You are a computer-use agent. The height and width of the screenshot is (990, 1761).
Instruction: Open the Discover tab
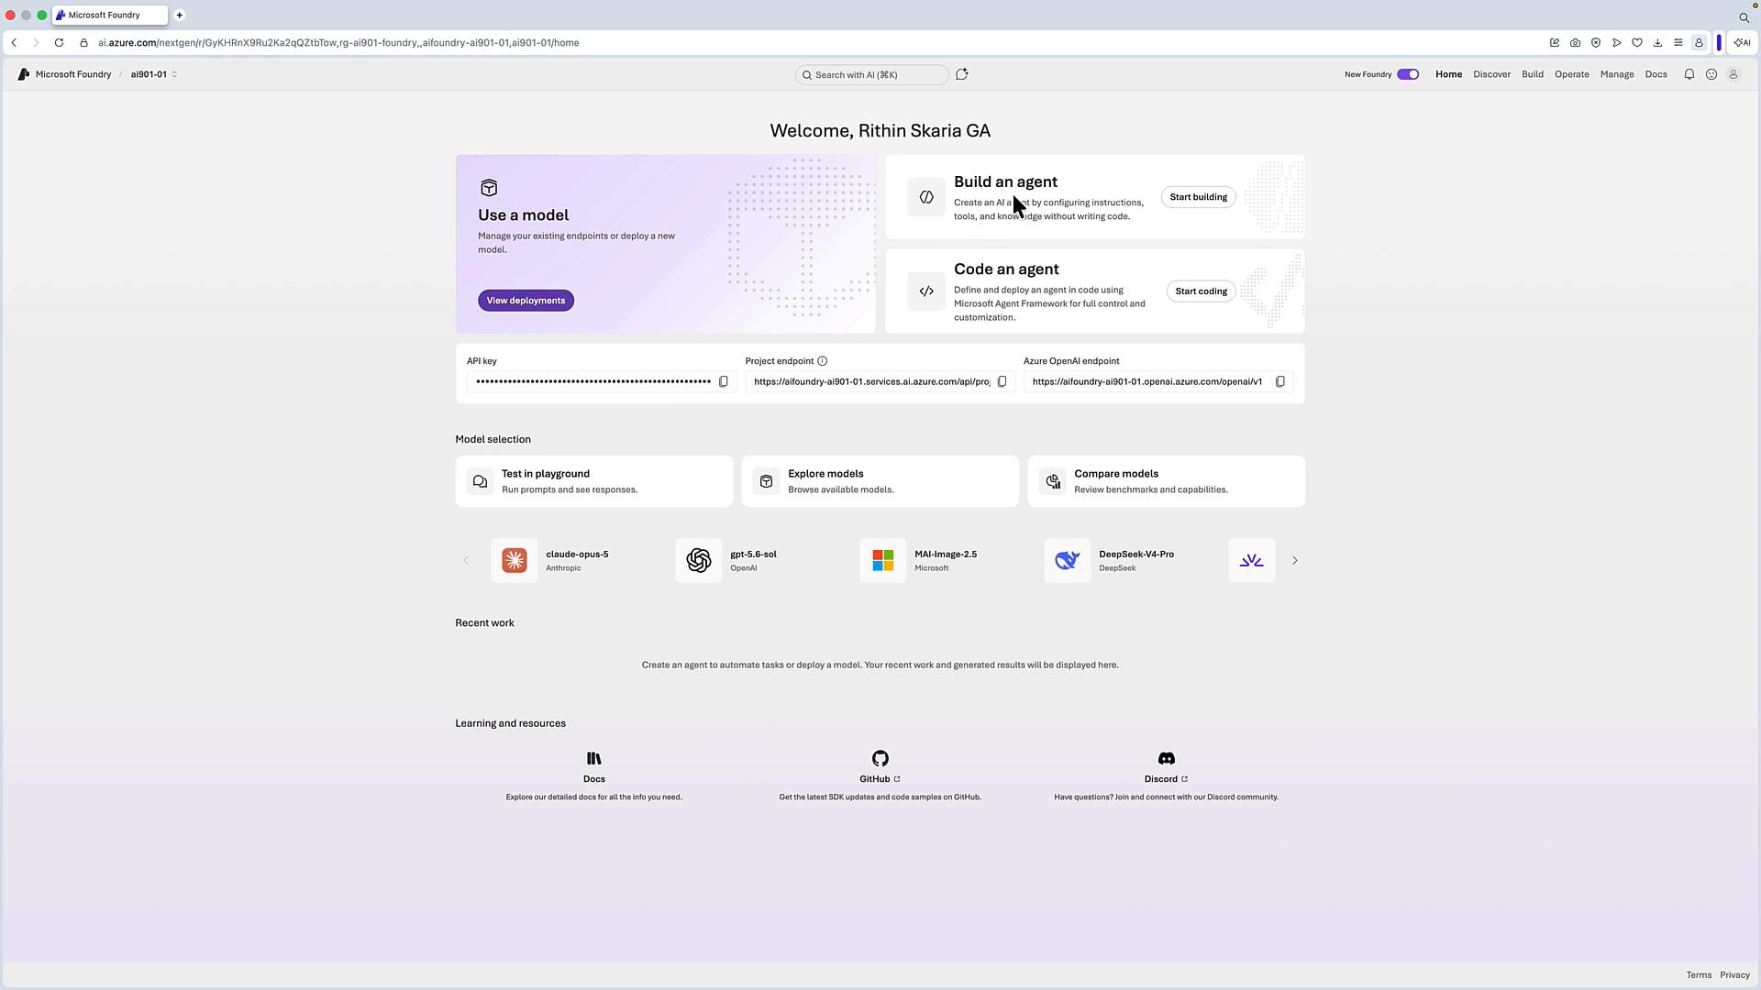click(1492, 75)
